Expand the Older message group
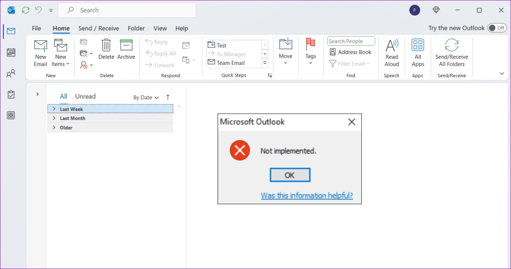This screenshot has height=269, width=511. point(54,128)
